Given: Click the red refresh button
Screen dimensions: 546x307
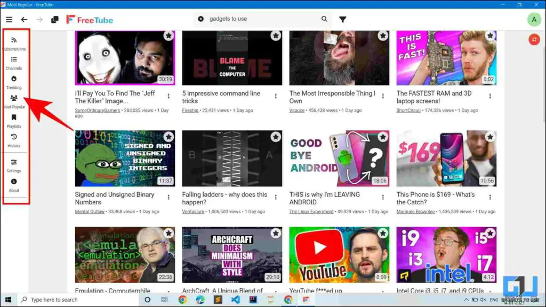Looking at the screenshot, I should (x=534, y=39).
